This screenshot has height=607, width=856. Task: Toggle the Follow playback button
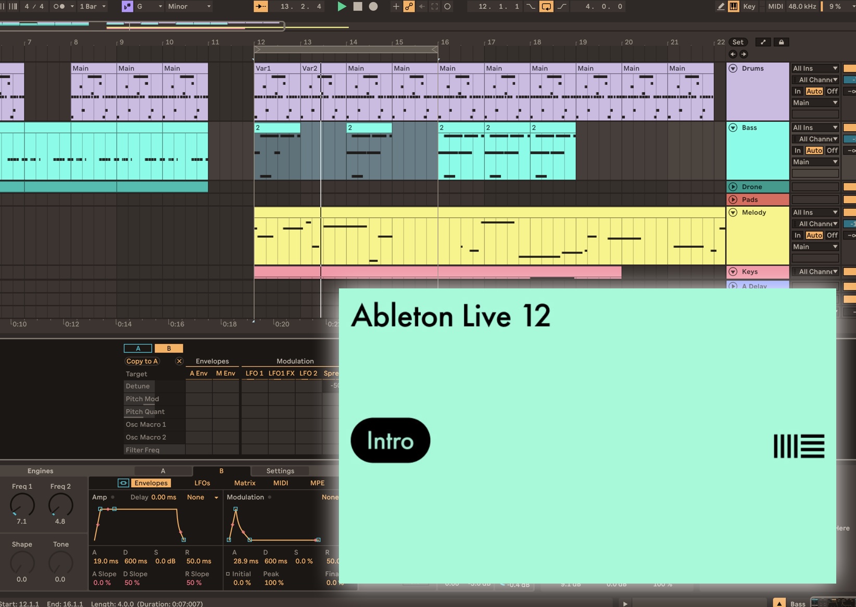click(x=260, y=6)
